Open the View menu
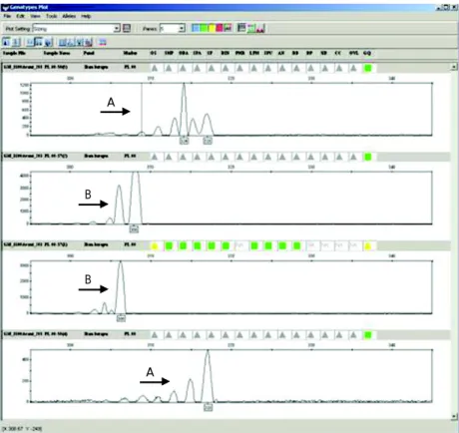Screen dimensions: 459x433 click(35, 16)
